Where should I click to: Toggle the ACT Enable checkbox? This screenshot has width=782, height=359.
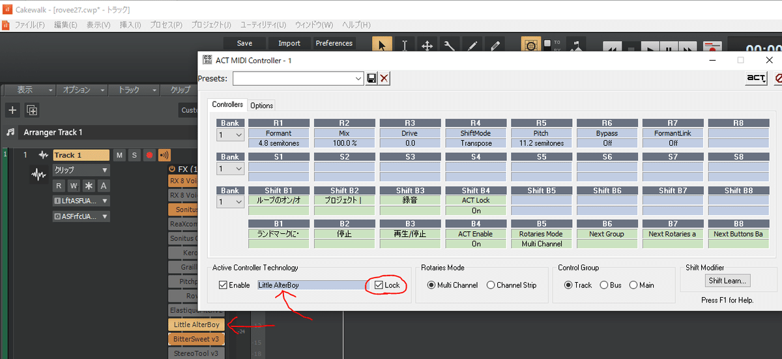point(223,285)
